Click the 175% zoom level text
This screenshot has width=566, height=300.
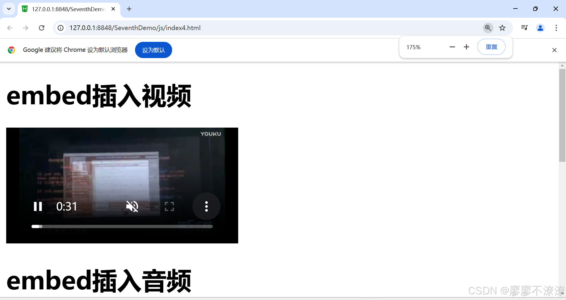coord(413,47)
